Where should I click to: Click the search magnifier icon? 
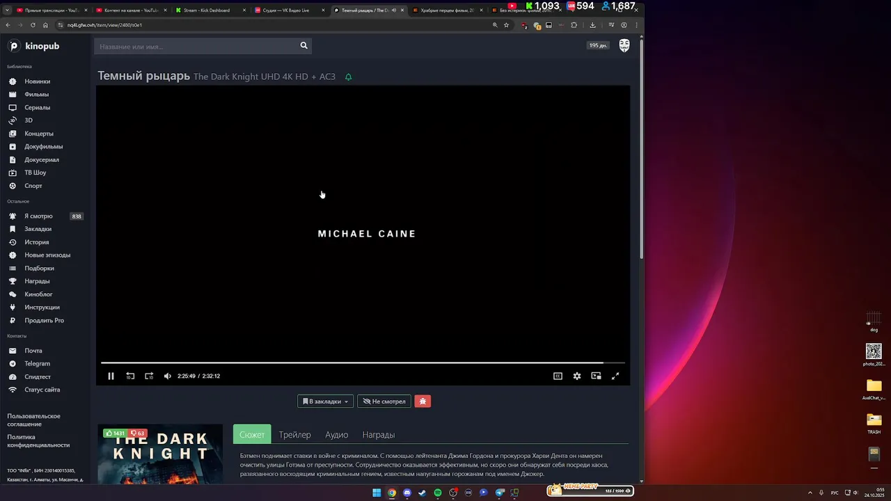tap(303, 46)
